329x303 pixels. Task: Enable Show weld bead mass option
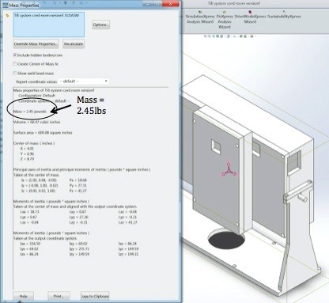(15, 73)
